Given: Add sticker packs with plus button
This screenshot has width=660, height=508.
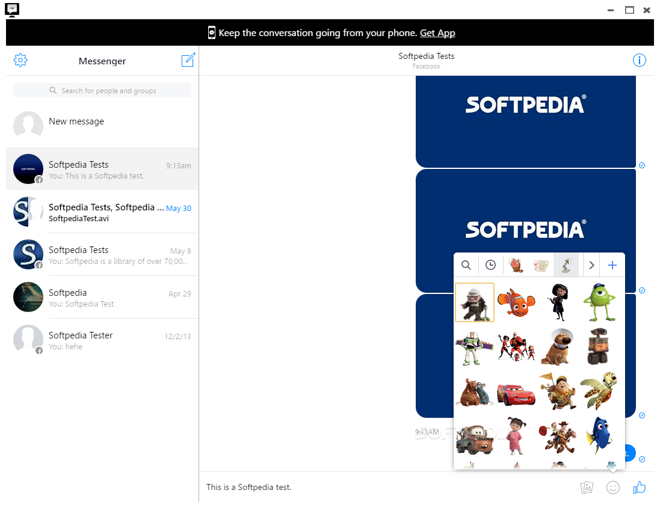Looking at the screenshot, I should (x=612, y=265).
